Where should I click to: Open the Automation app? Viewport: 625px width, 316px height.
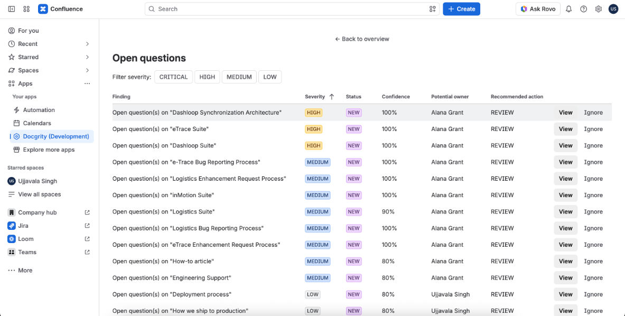click(x=39, y=110)
